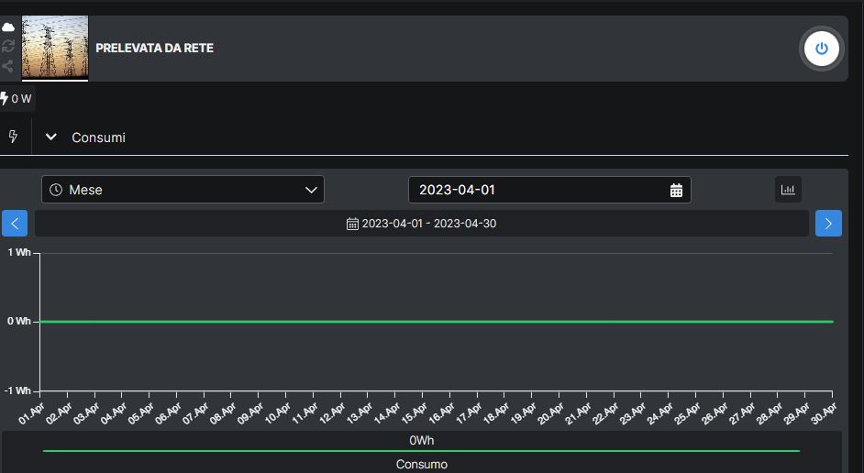Viewport: 864px width, 473px height.
Task: Toggle the power button for Prelevata da Rete
Action: 821,49
